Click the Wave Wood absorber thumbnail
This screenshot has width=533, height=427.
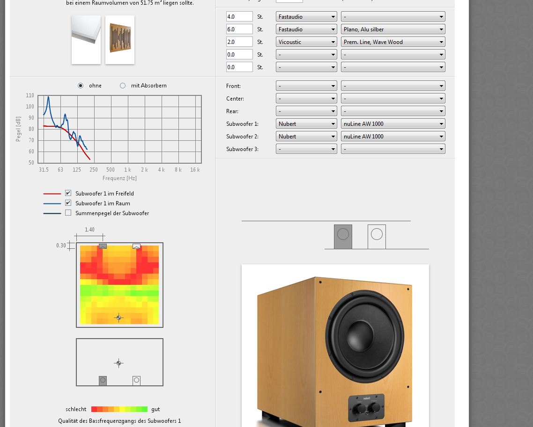pos(120,40)
